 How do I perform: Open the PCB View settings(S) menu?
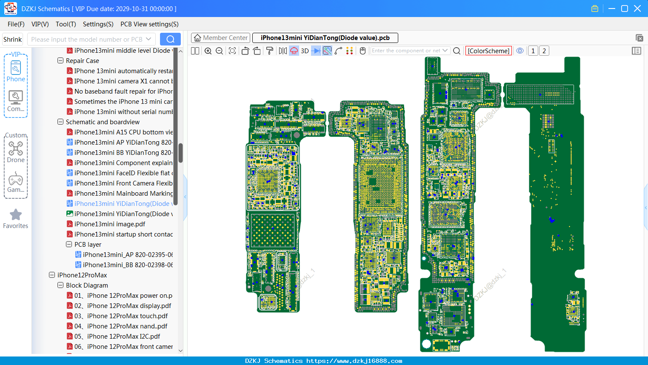pyautogui.click(x=149, y=24)
